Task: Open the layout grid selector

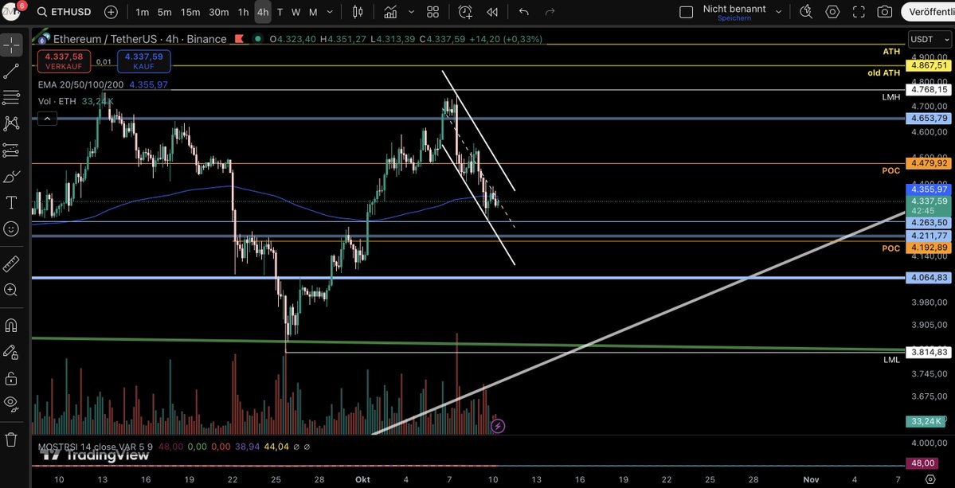Action: 433,12
